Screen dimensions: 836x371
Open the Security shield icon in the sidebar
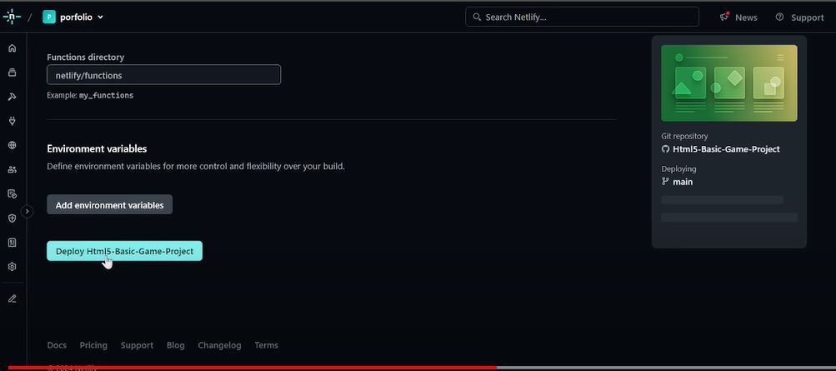click(x=13, y=218)
